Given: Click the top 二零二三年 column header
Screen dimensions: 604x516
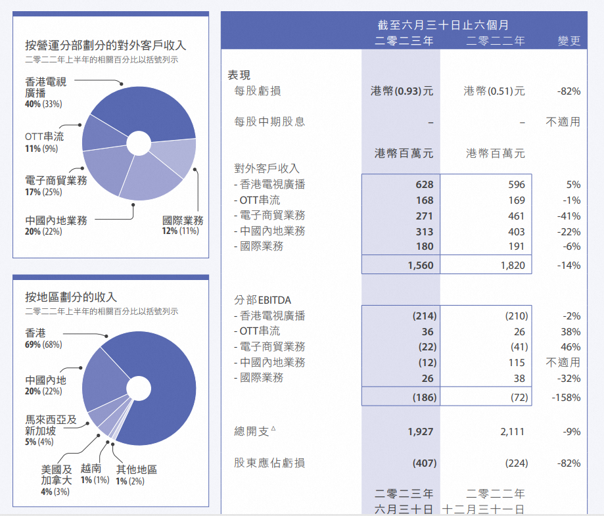Looking at the screenshot, I should click(x=404, y=41).
